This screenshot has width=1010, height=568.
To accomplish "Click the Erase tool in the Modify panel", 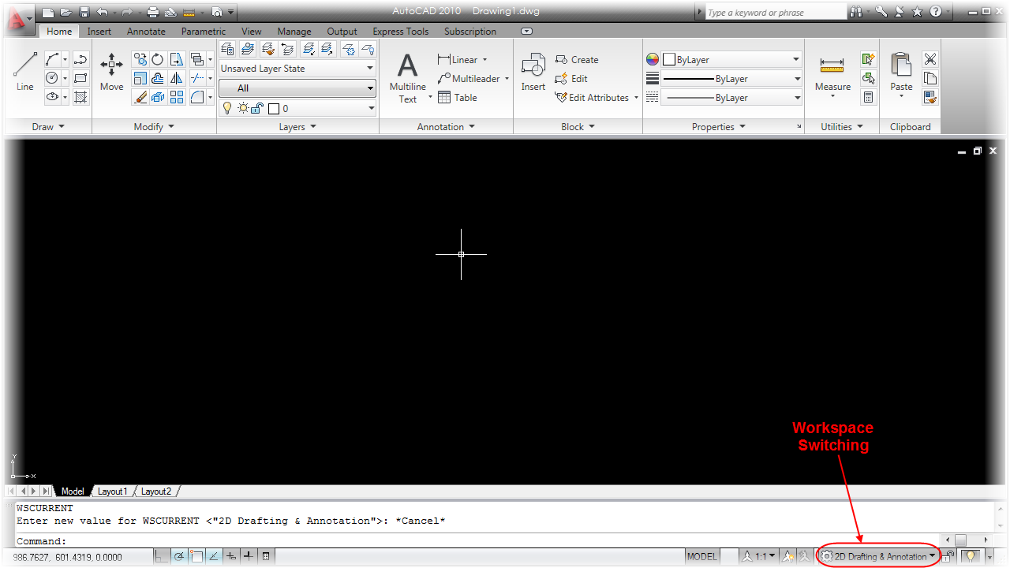I will pyautogui.click(x=140, y=97).
